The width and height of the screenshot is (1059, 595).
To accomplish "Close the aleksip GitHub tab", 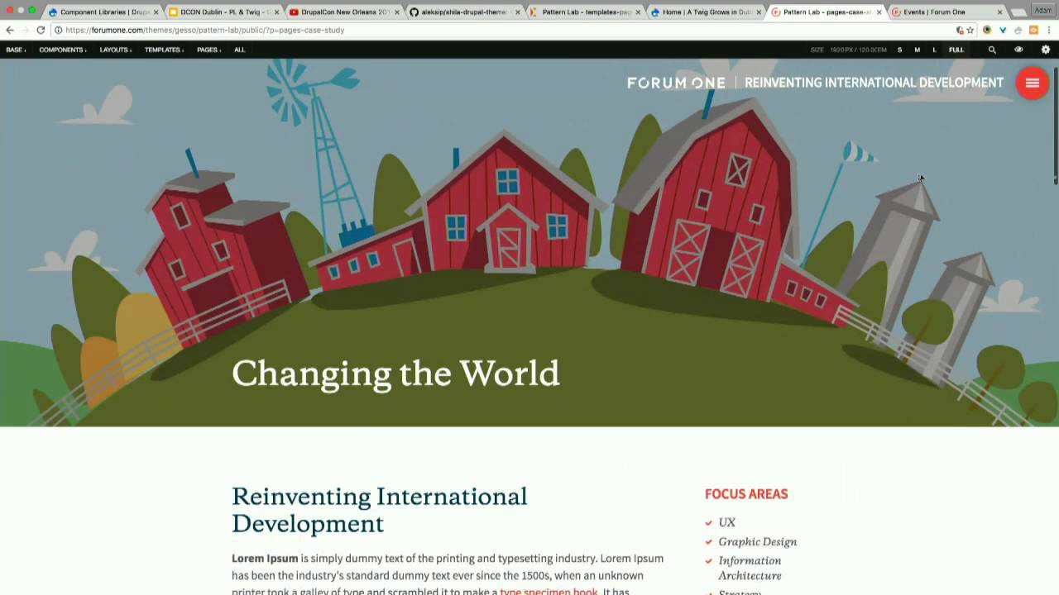I will pyautogui.click(x=517, y=12).
